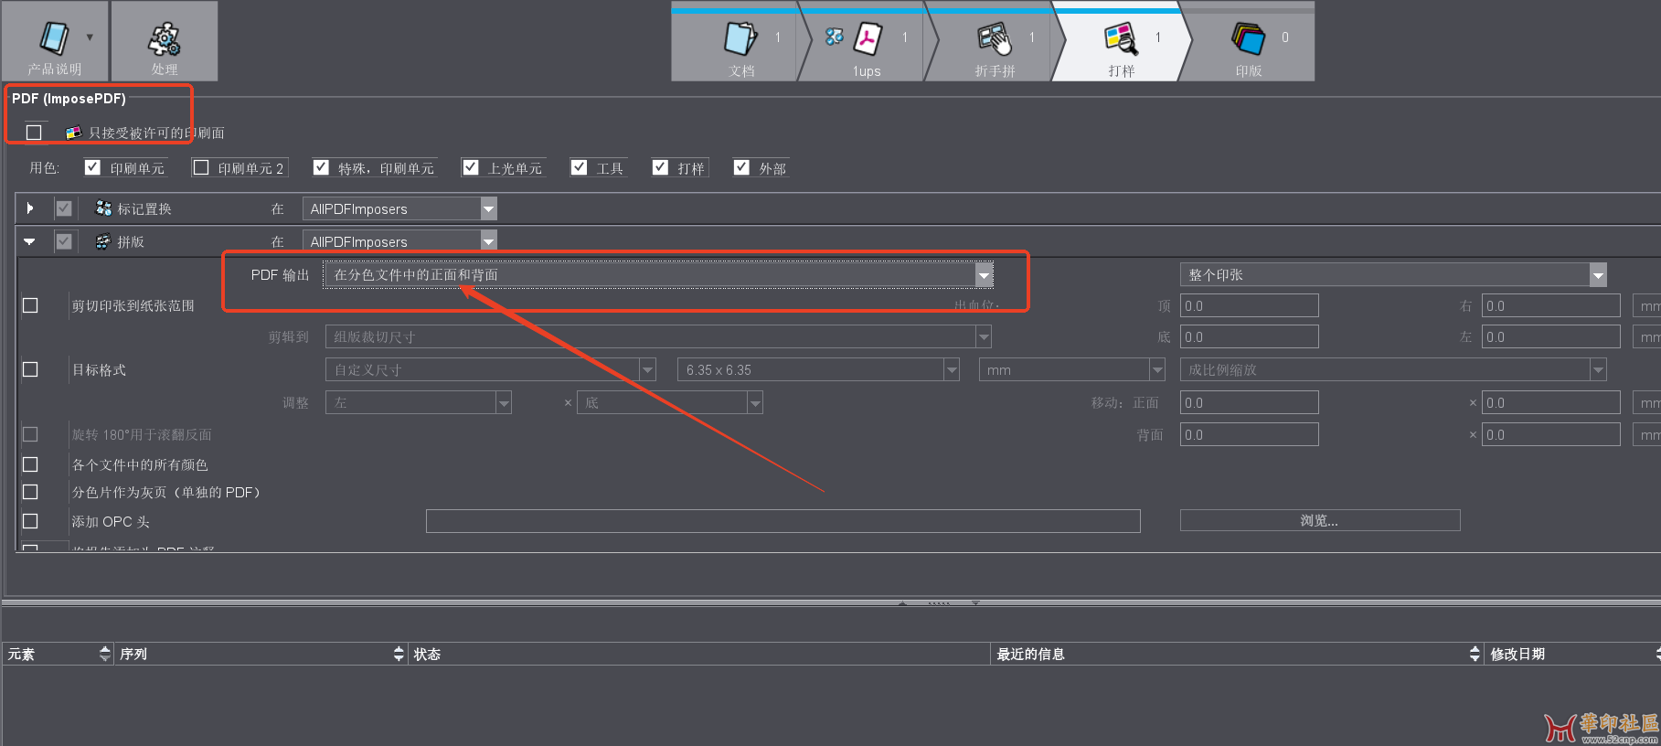The height and width of the screenshot is (746, 1661).
Task: Click the 顶 bleed value field
Action: (1249, 305)
